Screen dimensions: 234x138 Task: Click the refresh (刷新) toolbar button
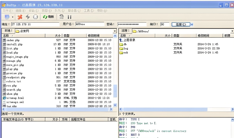(48, 17)
